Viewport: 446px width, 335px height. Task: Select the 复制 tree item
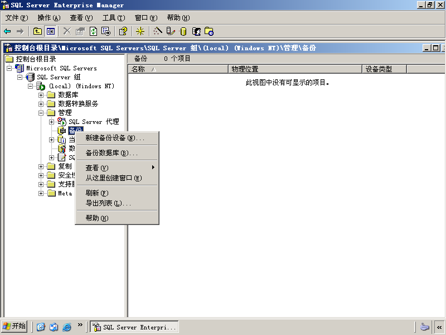65,166
